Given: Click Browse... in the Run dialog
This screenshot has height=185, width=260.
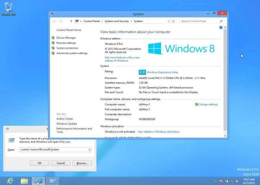Looking at the screenshot, I should tap(82, 163).
